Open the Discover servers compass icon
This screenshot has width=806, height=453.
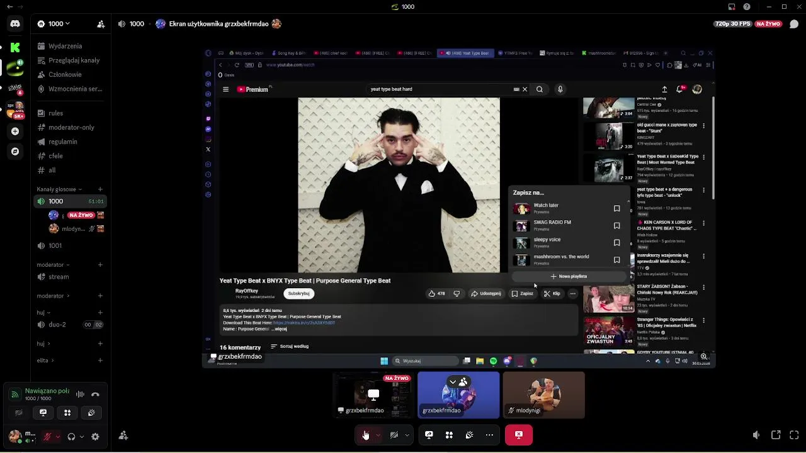pos(15,152)
